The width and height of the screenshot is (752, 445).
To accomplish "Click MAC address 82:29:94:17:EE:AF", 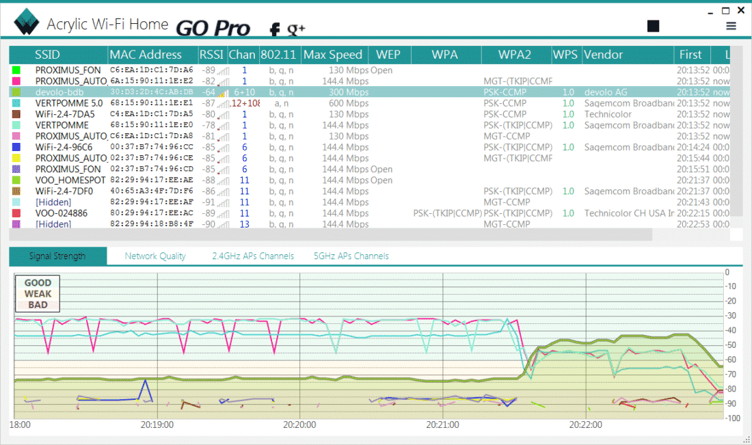I will [x=152, y=202].
